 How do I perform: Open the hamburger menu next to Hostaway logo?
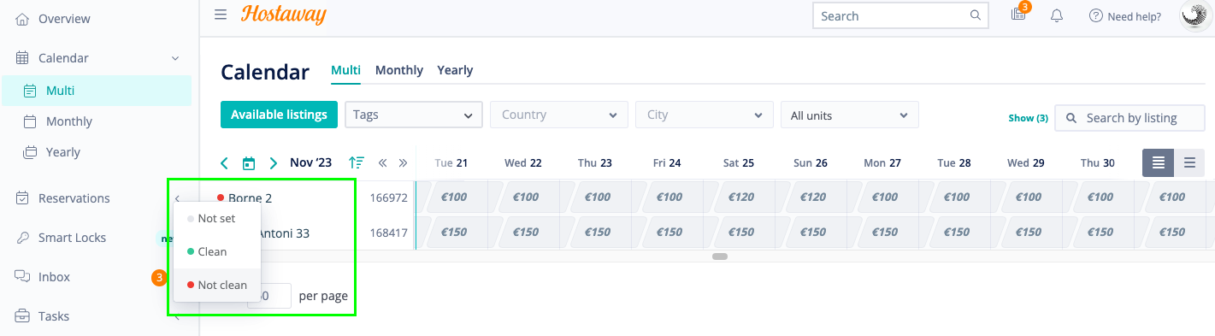(221, 15)
